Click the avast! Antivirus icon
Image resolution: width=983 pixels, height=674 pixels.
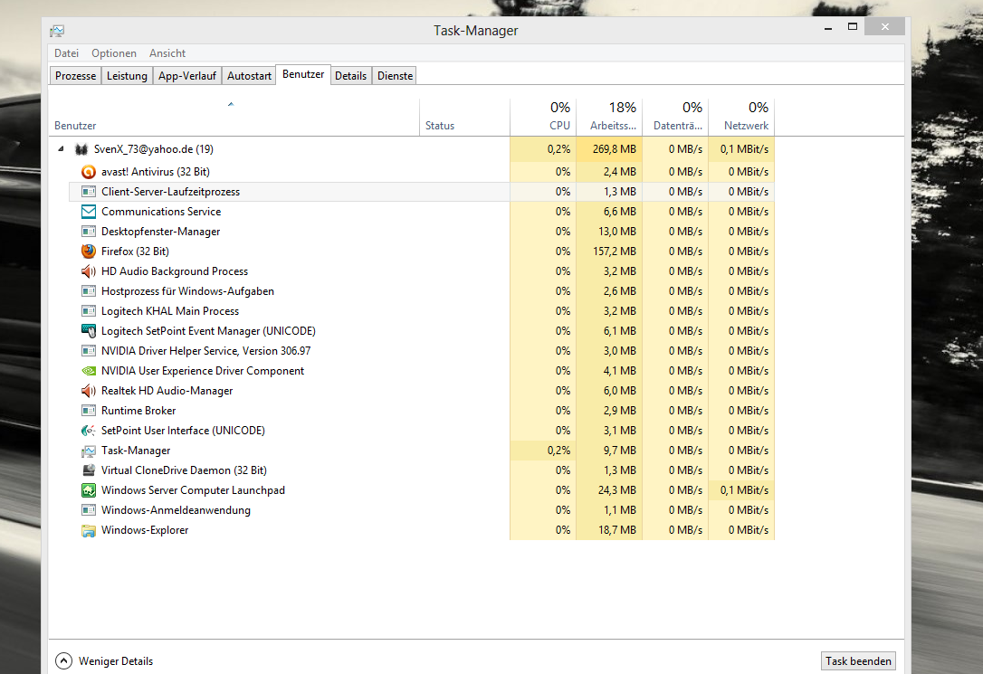(89, 172)
